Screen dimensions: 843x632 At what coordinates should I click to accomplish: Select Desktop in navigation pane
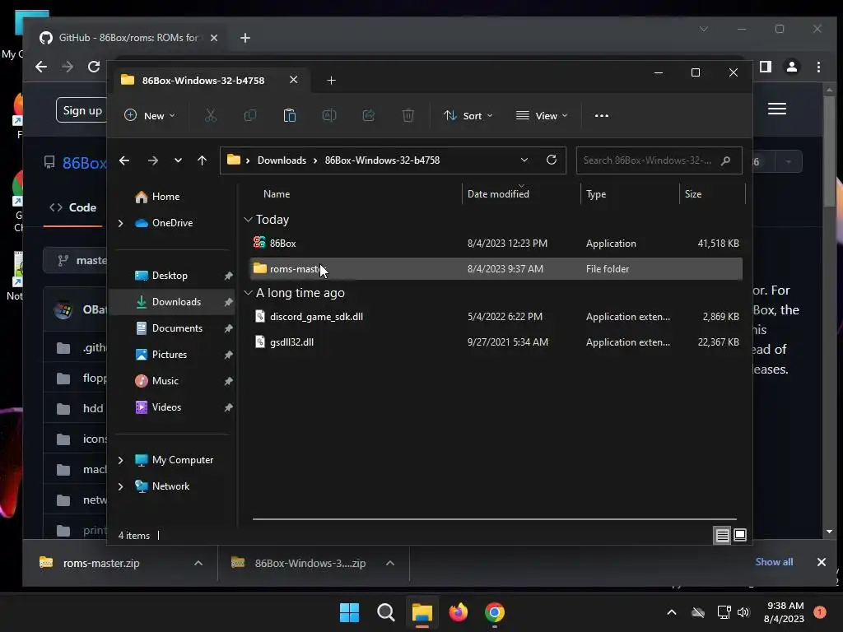point(173,276)
